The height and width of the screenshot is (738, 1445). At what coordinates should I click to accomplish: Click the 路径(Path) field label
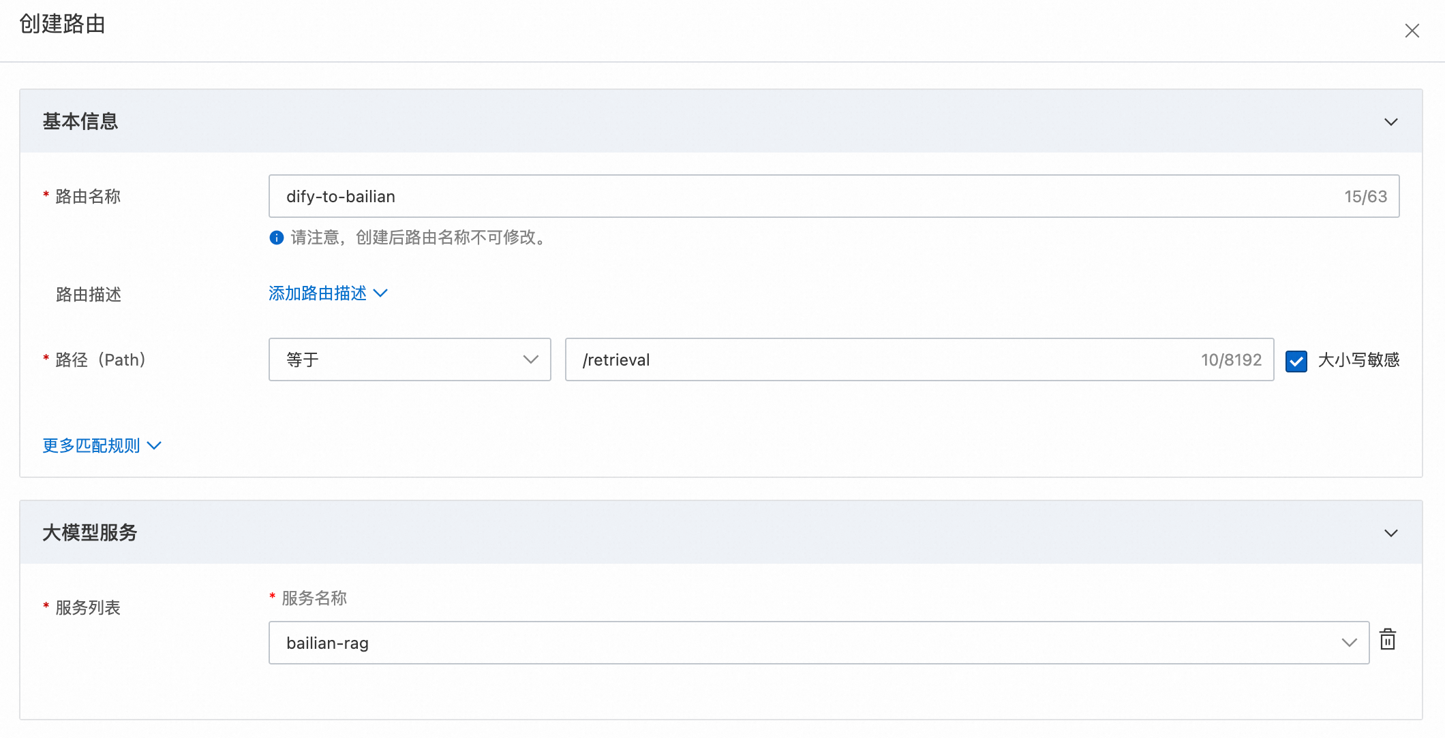pos(101,359)
